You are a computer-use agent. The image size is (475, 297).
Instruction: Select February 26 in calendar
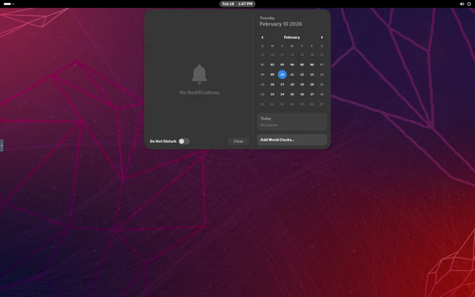[x=302, y=94]
